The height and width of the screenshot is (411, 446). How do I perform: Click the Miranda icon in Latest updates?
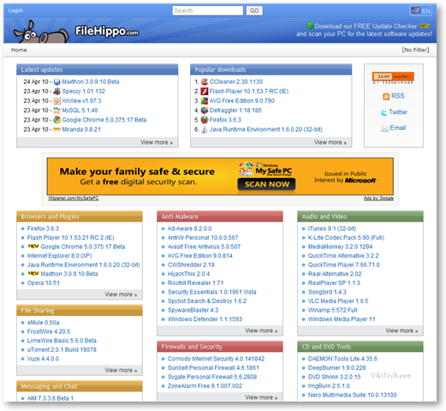pyautogui.click(x=56, y=129)
